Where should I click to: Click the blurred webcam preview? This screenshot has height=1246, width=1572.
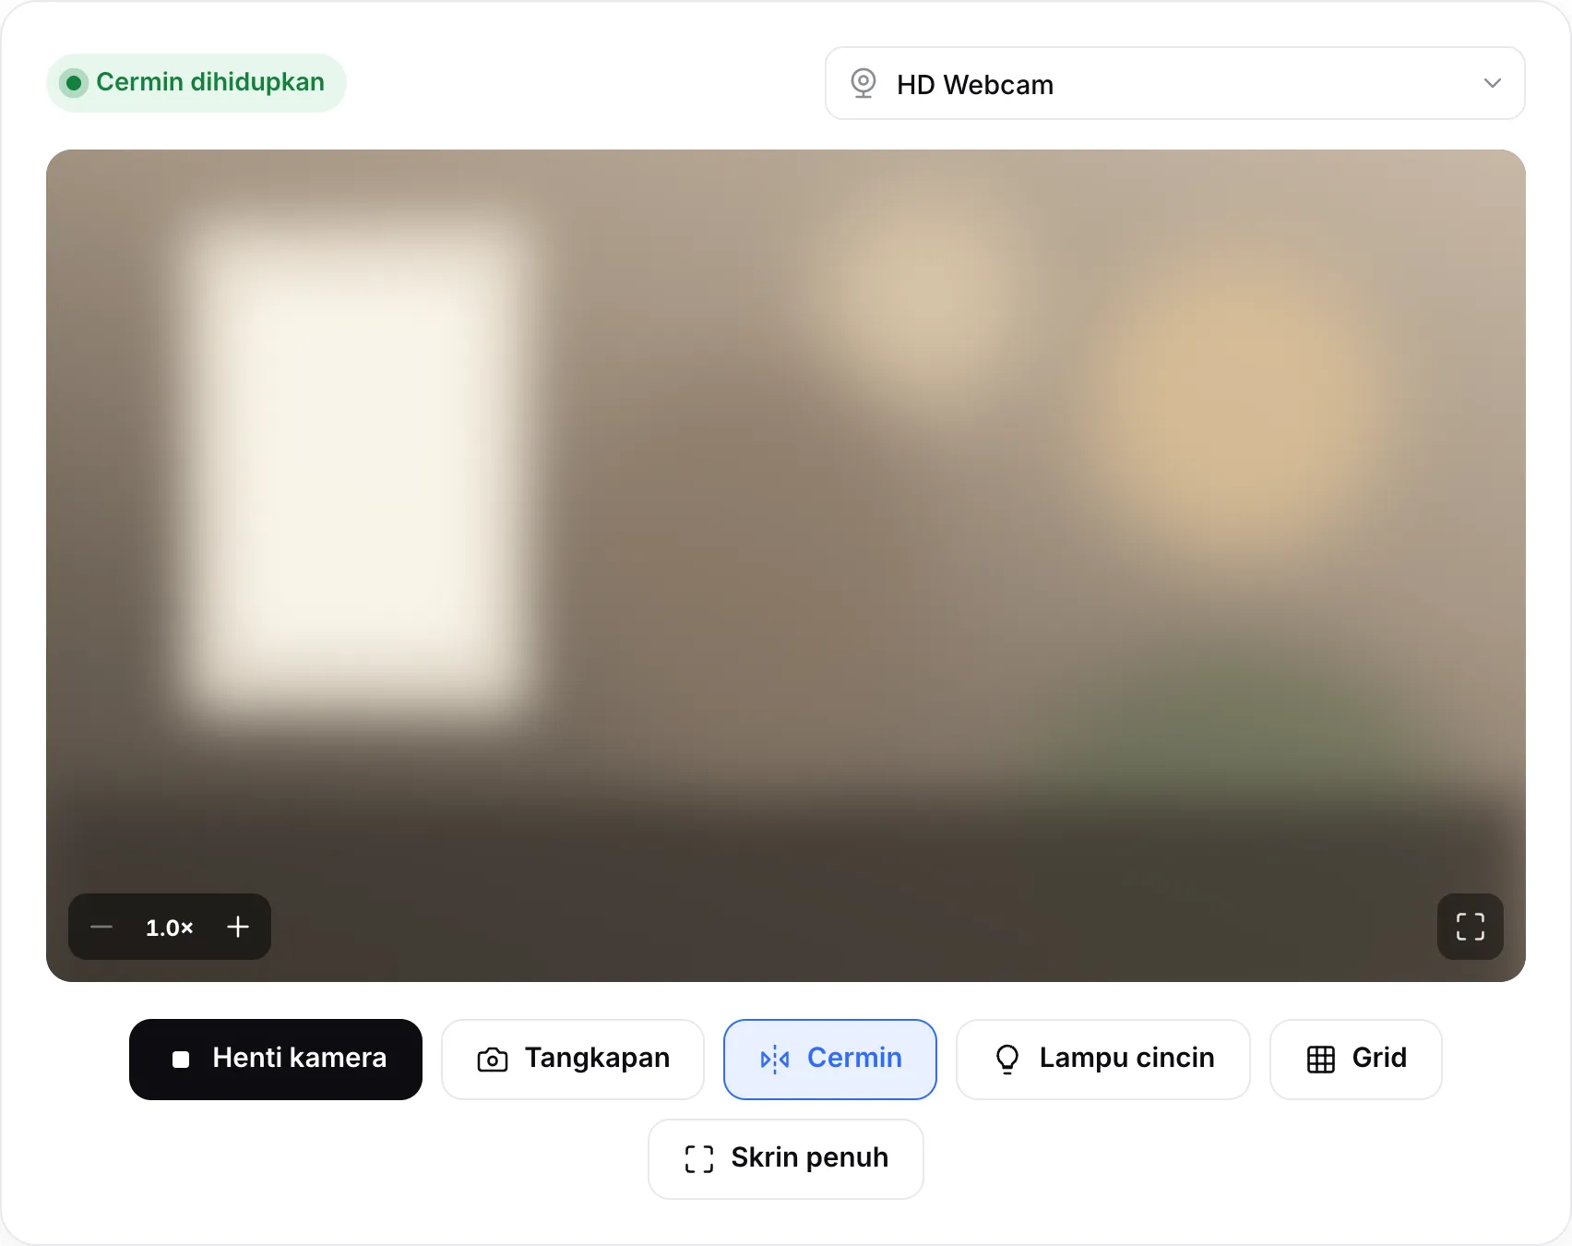(x=786, y=565)
